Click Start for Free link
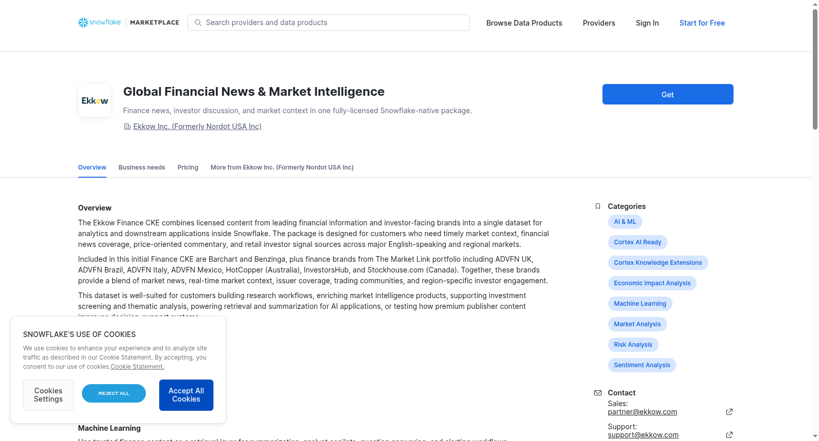This screenshot has width=819, height=441. click(x=702, y=23)
